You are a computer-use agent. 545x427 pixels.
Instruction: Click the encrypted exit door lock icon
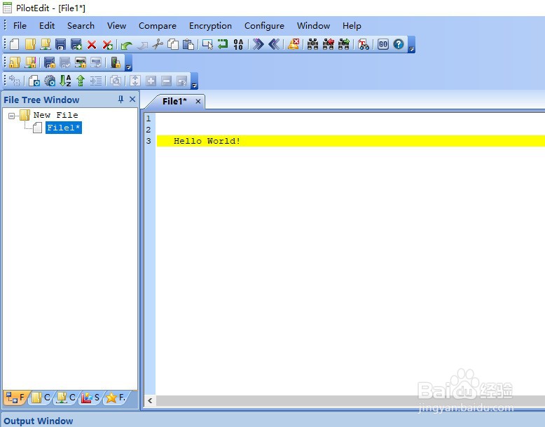pyautogui.click(x=116, y=62)
